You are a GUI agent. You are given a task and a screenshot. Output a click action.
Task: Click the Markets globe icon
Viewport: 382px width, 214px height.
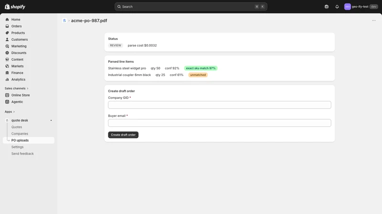coord(7,66)
